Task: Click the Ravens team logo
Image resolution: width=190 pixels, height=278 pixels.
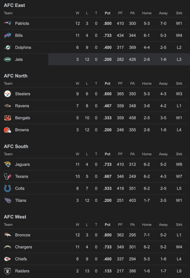Action: point(8,106)
